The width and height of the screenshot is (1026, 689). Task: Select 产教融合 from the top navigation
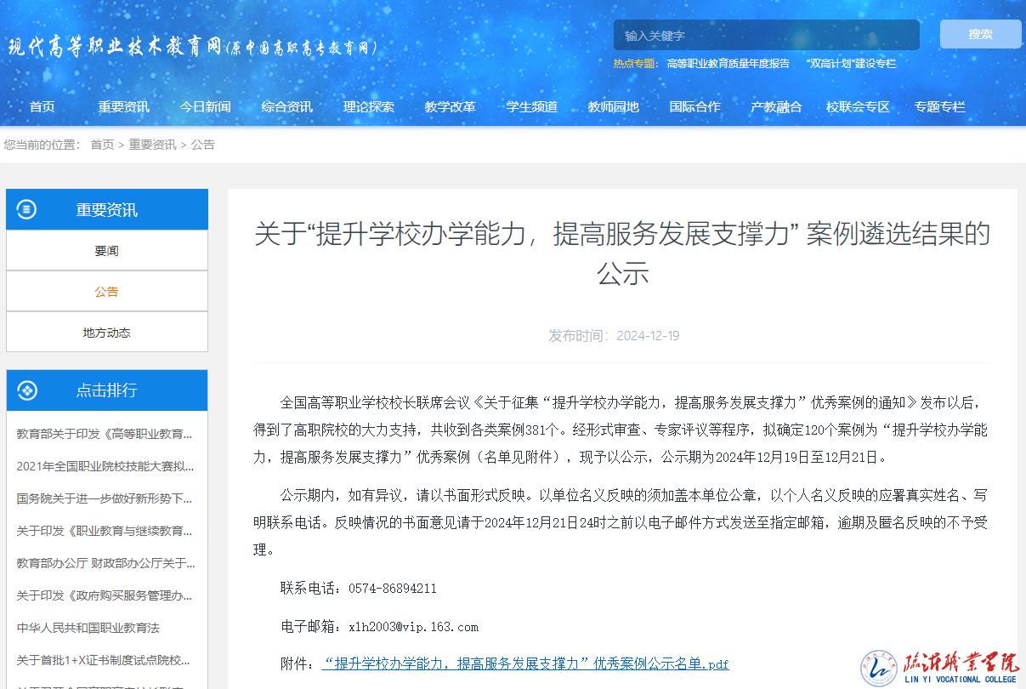[x=776, y=107]
